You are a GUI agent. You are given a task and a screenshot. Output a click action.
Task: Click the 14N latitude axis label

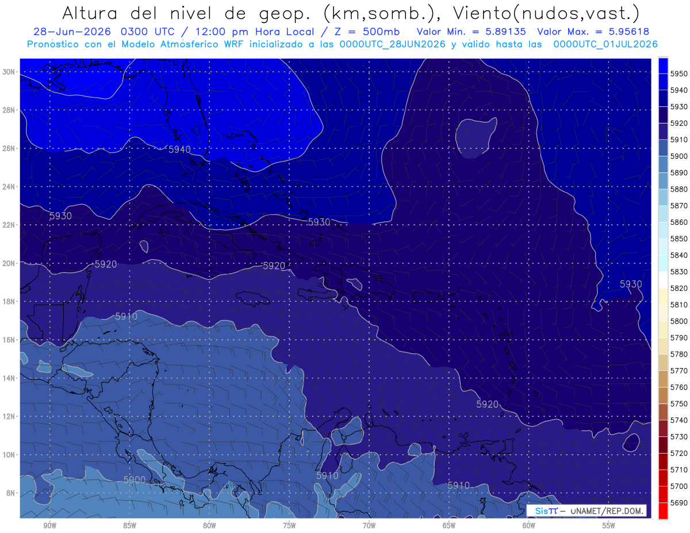click(x=10, y=378)
